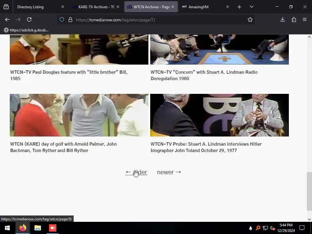Close the KARE-TV Archives tab
The width and height of the screenshot is (312, 234).
point(118,7)
